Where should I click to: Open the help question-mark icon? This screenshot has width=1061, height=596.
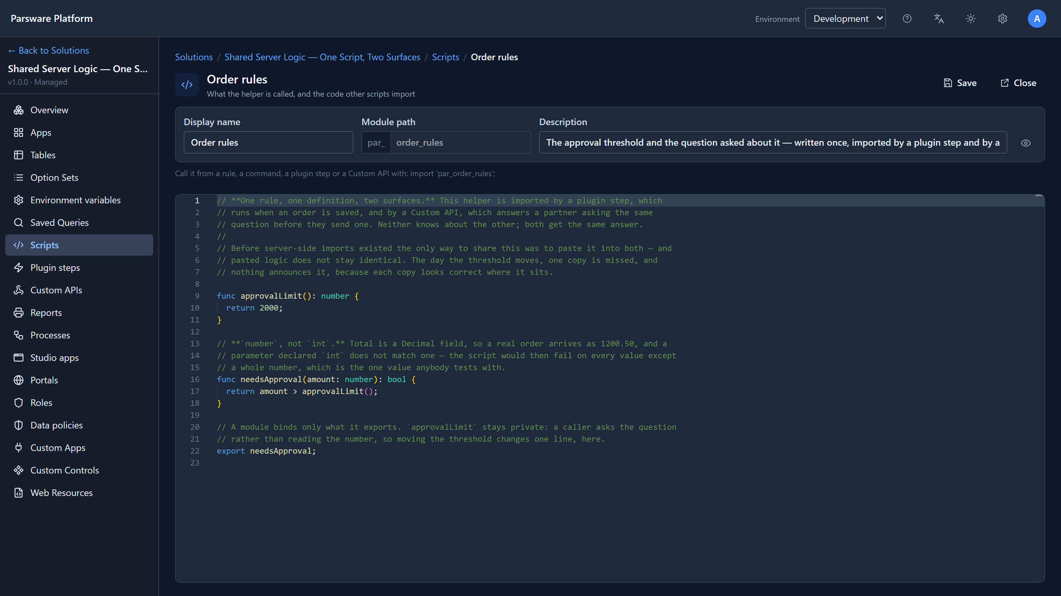(907, 19)
